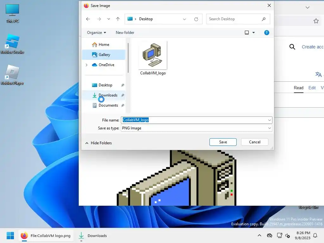Screen dimensions: 324x243
Task: Show hidden tray icons chevron
Action: click(x=259, y=235)
